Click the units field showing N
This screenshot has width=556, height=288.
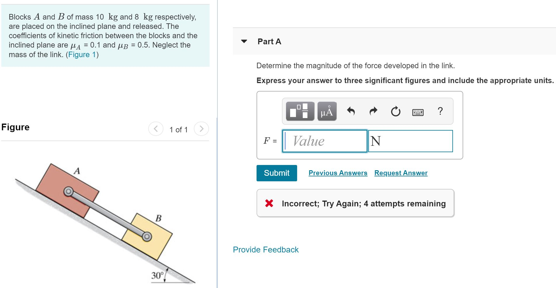410,141
